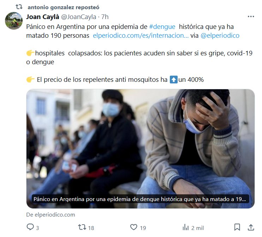Visit the @elperiodico mention profile
The width and height of the screenshot is (262, 237).
coord(220,36)
